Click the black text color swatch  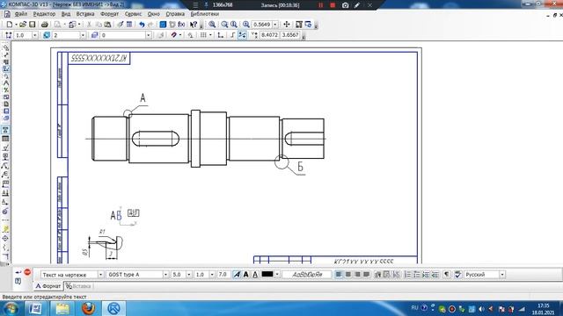pos(267,275)
